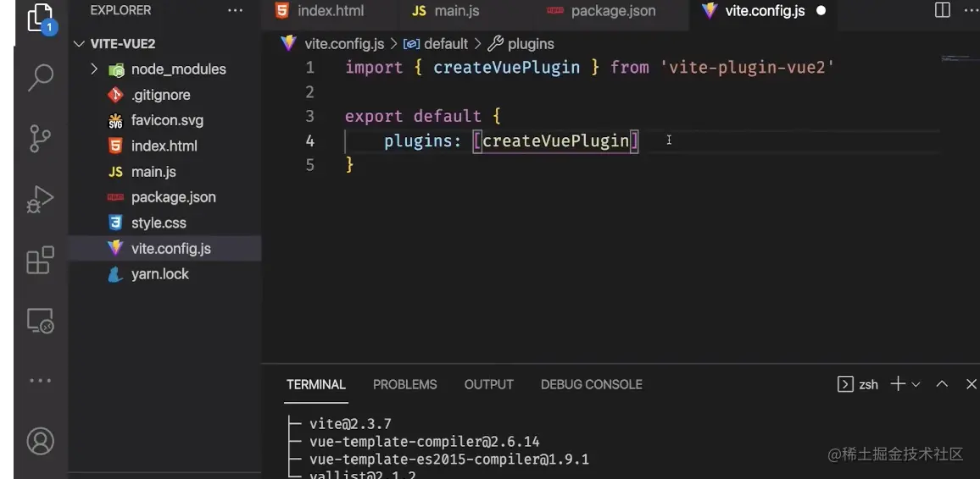Click the HTML5 icon beside index.html in explorer
The height and width of the screenshot is (479, 980).
coord(115,146)
